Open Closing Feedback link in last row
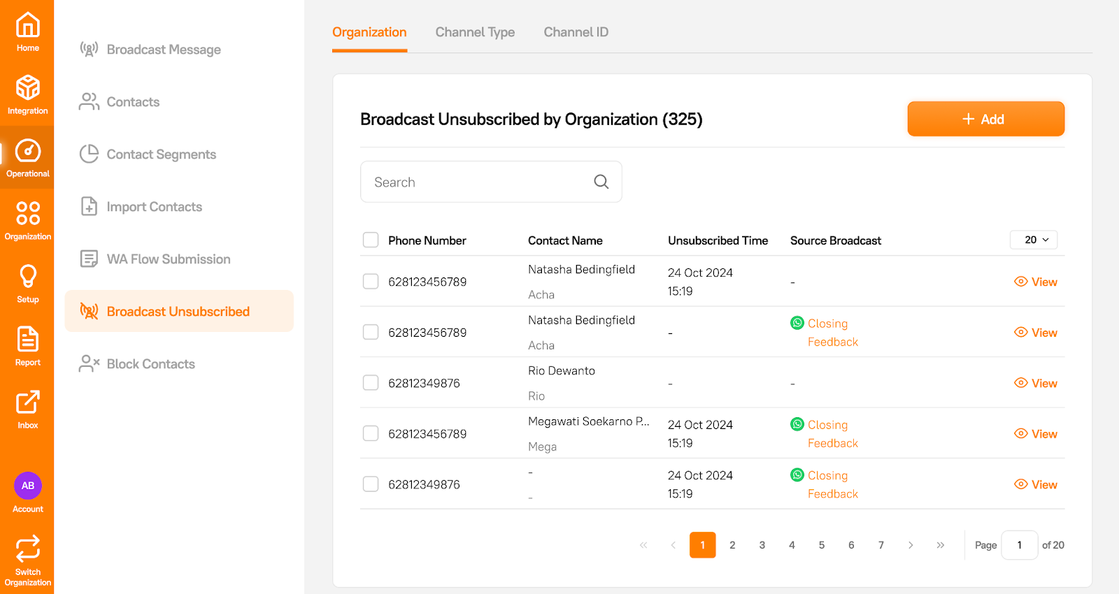Viewport: 1119px width, 594px height. 833,484
